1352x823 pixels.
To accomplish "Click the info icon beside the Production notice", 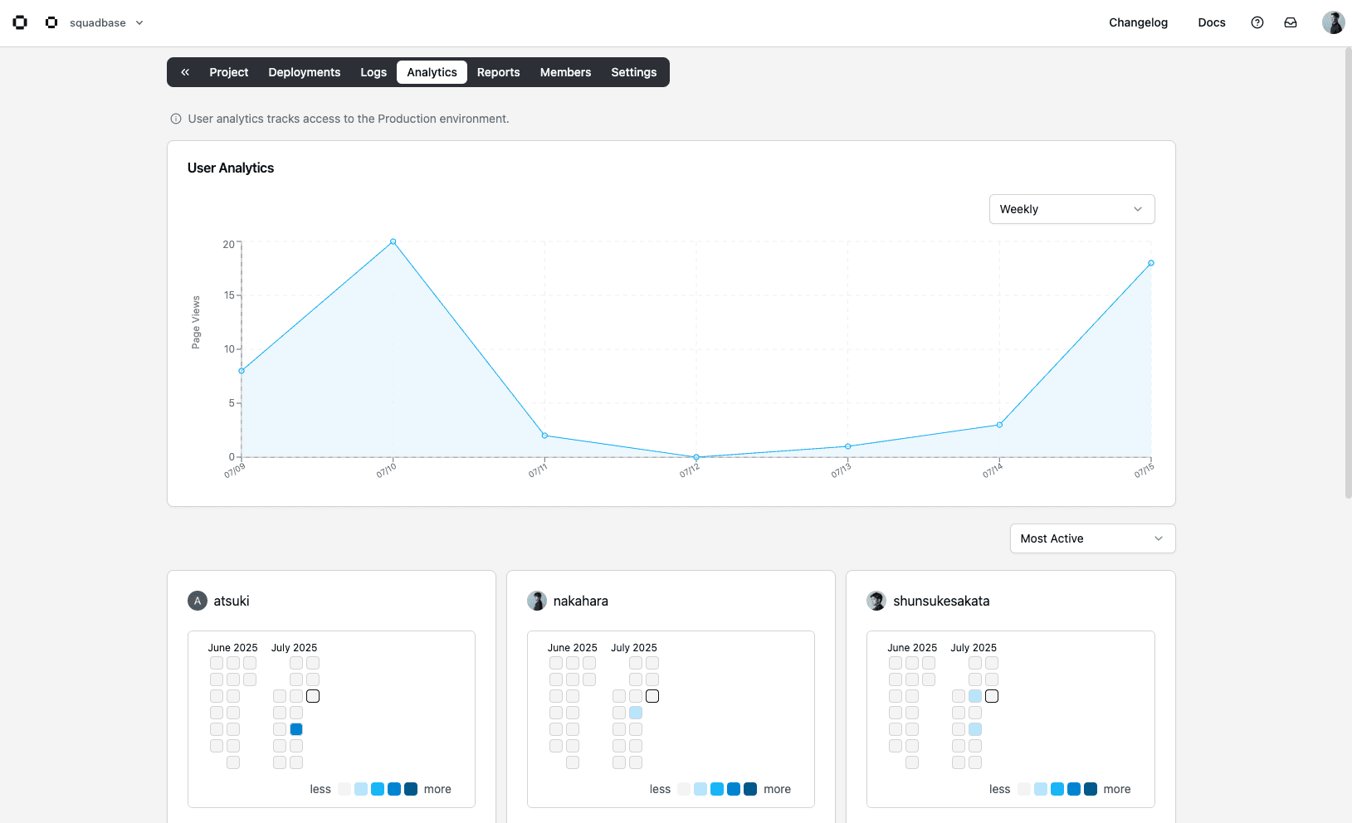I will (x=175, y=119).
